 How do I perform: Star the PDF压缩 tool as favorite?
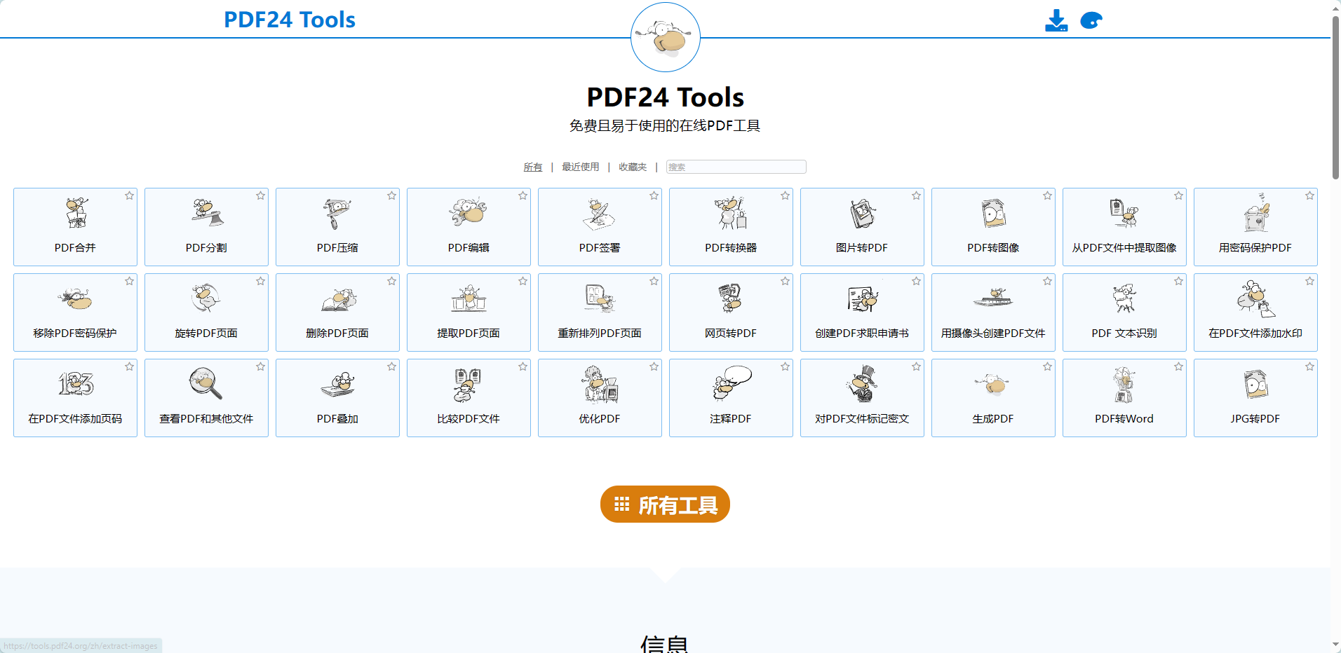[392, 196]
